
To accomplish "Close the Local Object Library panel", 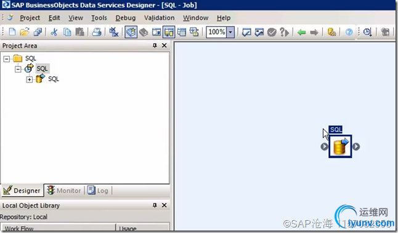I will tap(164, 205).
